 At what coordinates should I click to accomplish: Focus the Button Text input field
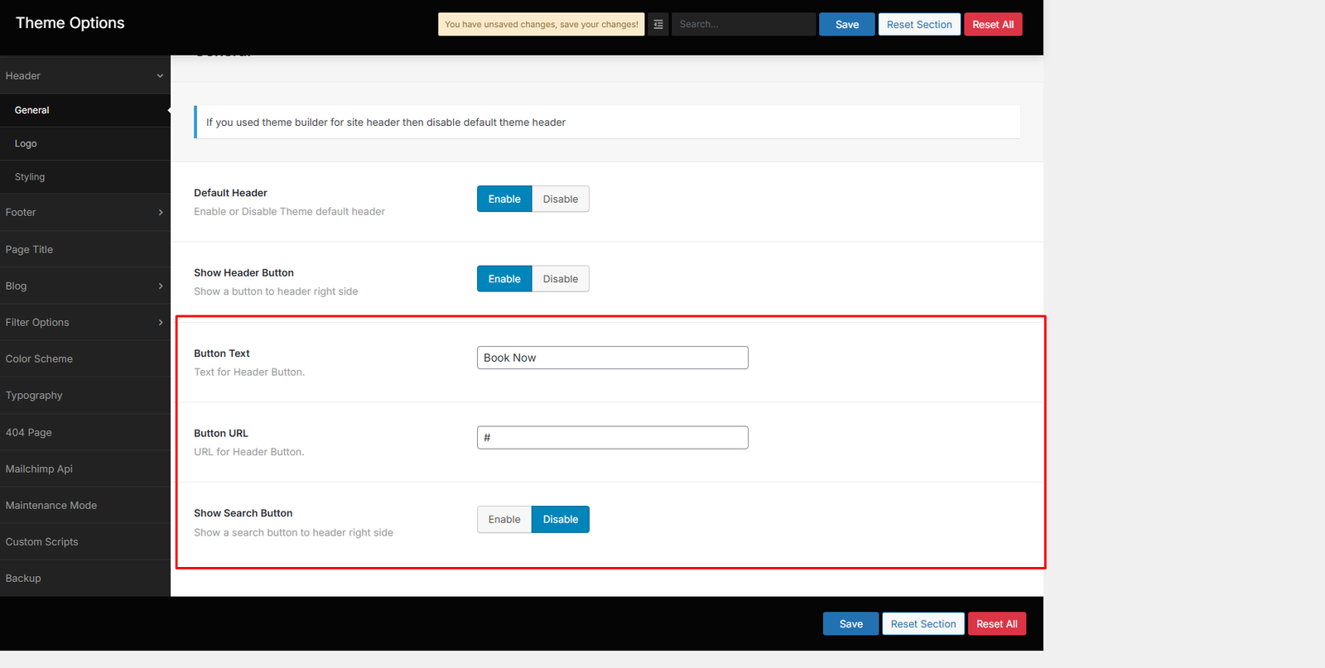612,358
